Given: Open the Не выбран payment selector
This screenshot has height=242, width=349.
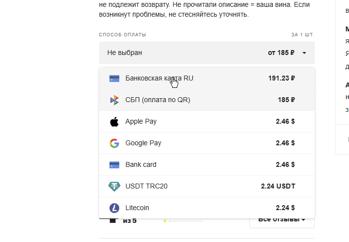Looking at the screenshot, I should click(207, 53).
